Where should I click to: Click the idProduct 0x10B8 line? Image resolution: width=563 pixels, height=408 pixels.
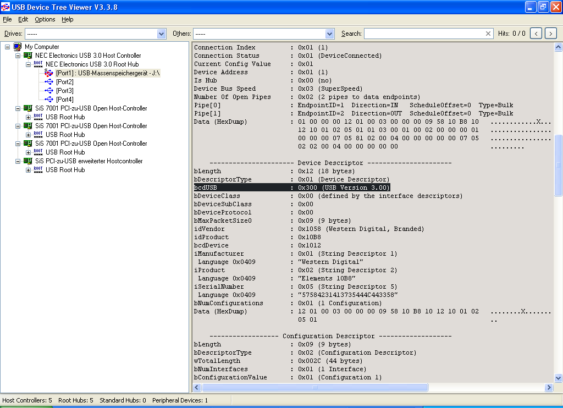(x=257, y=237)
